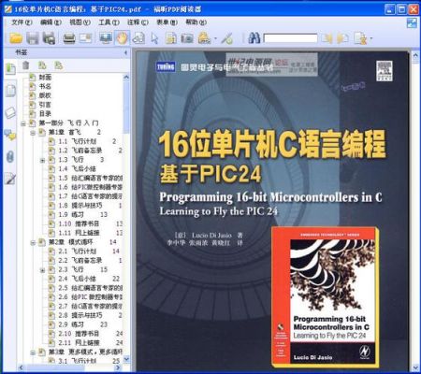Click the zoom glasses icon next to Hand
The image size is (421, 374).
138,38
